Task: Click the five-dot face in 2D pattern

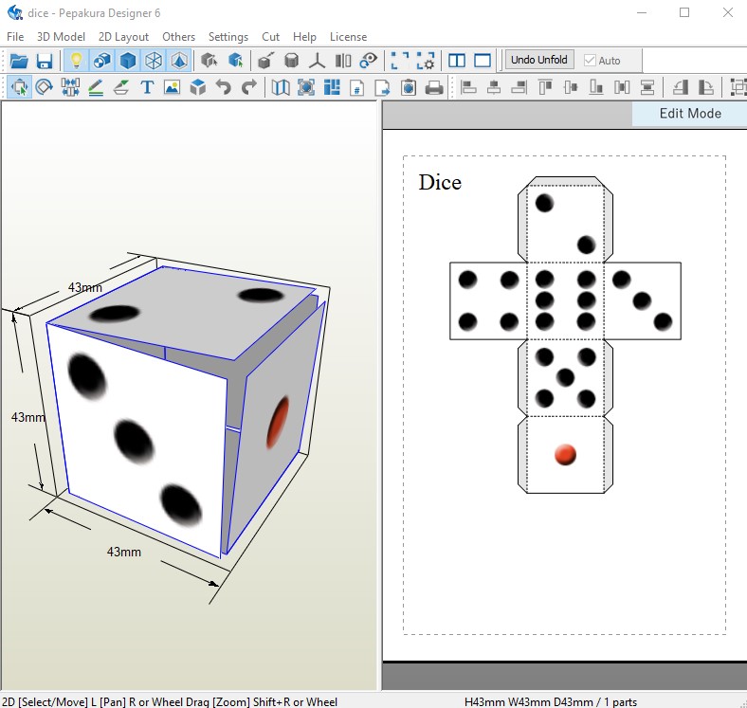Action: (566, 378)
